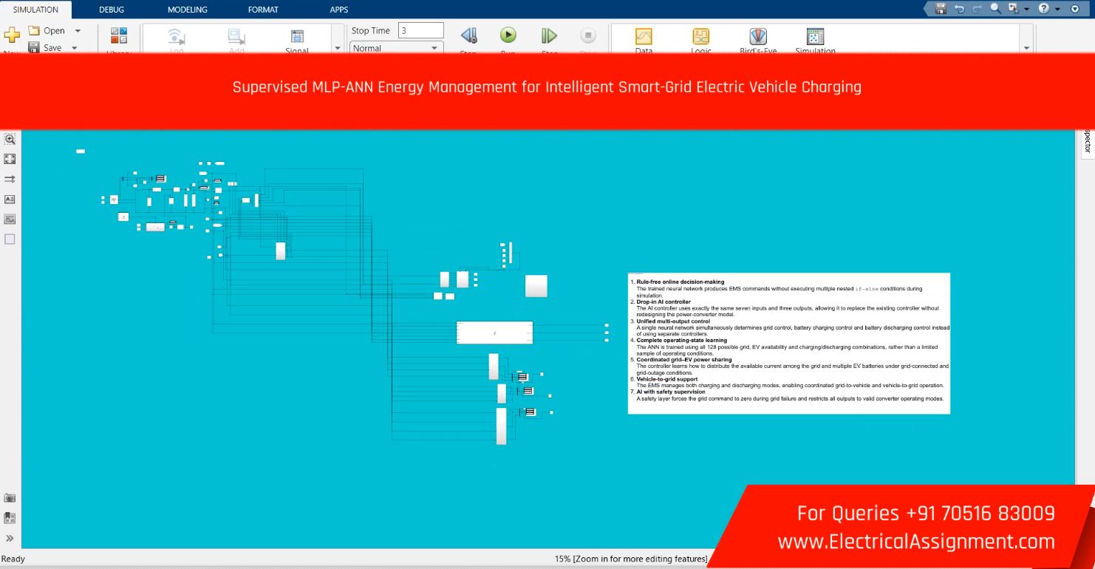Click the Step Forward button
Viewport: 1095px width, 569px height.
point(549,35)
